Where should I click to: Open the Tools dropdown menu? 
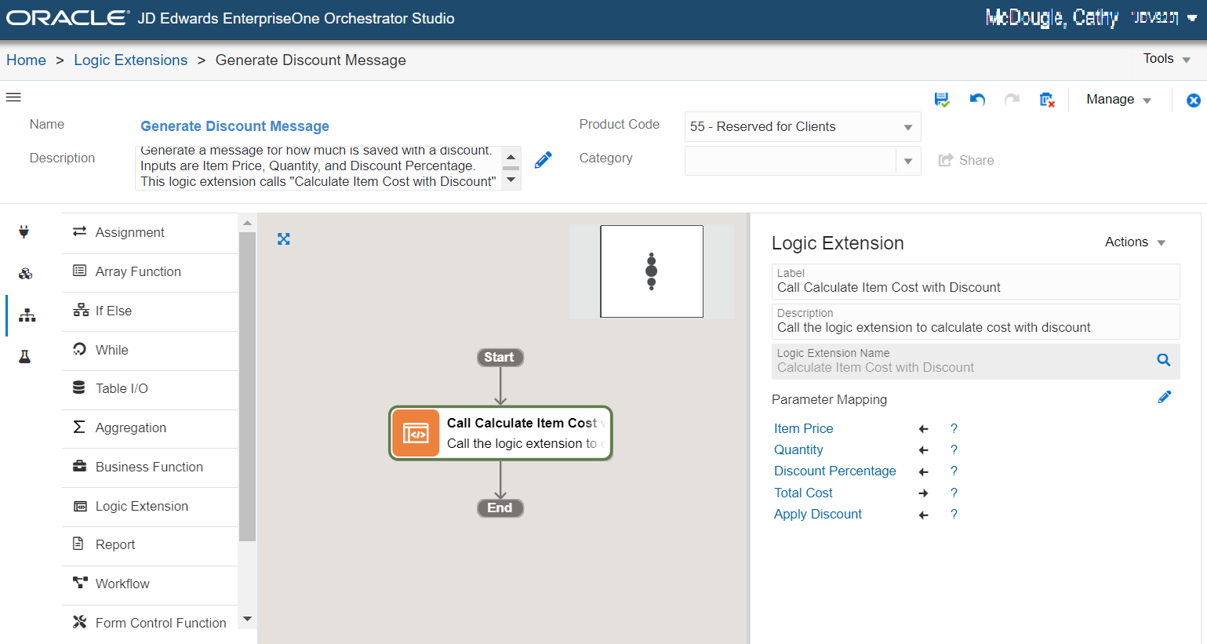coord(1166,59)
